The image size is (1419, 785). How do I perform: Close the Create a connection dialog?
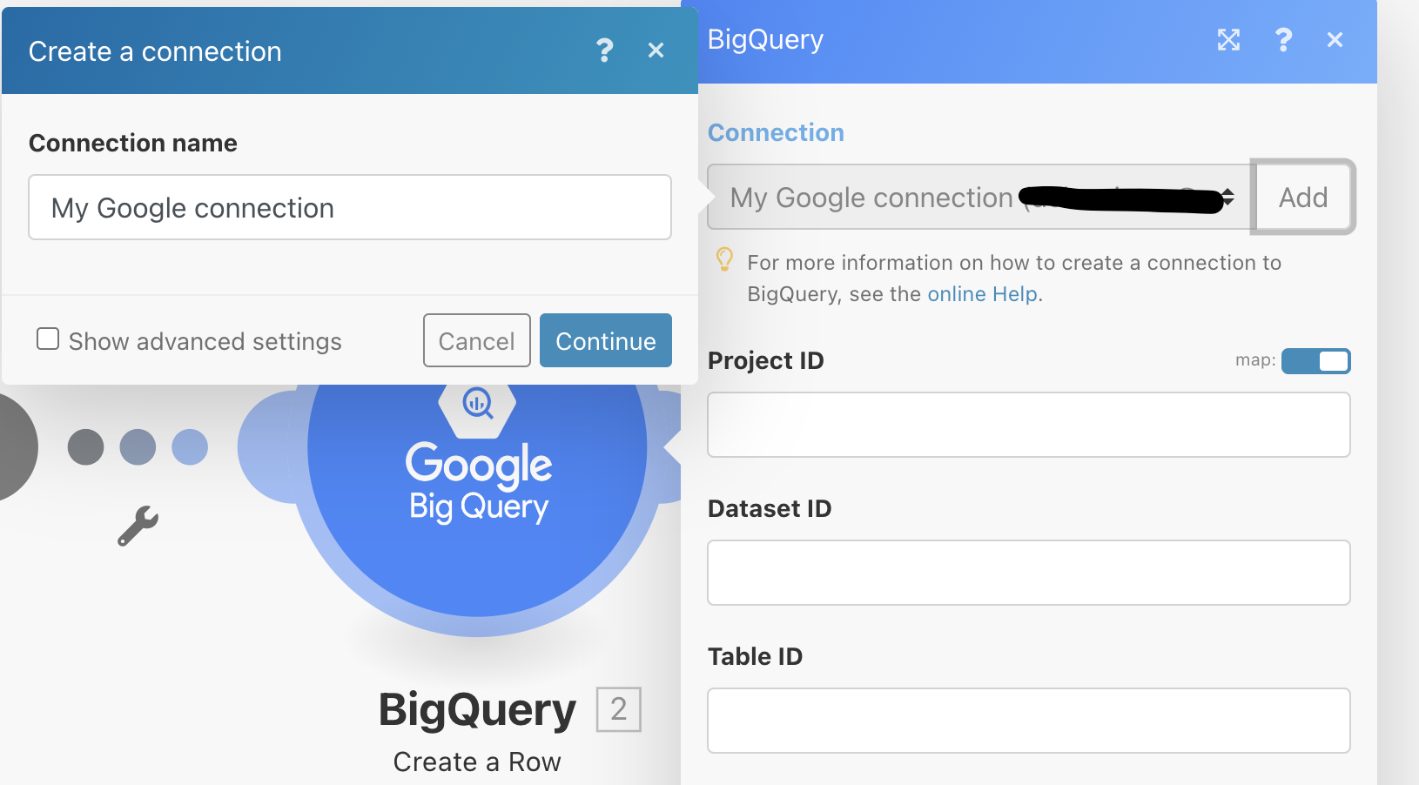(x=656, y=50)
